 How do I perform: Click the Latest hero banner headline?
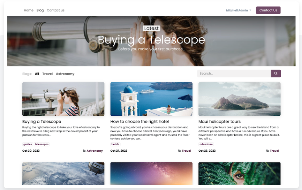point(151,40)
